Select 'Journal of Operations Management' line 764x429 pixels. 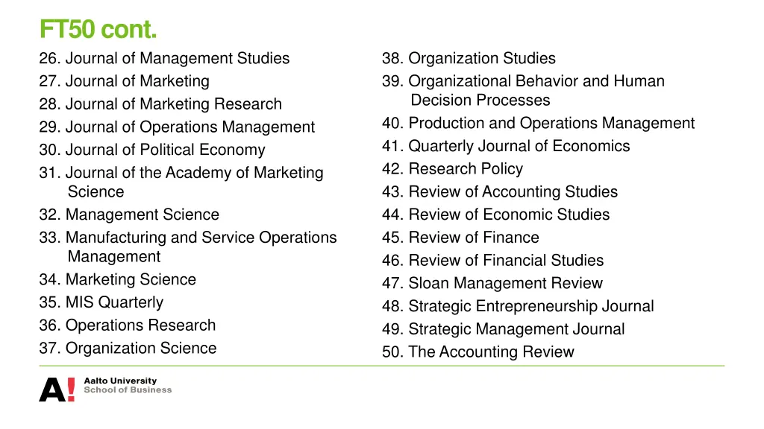click(177, 127)
